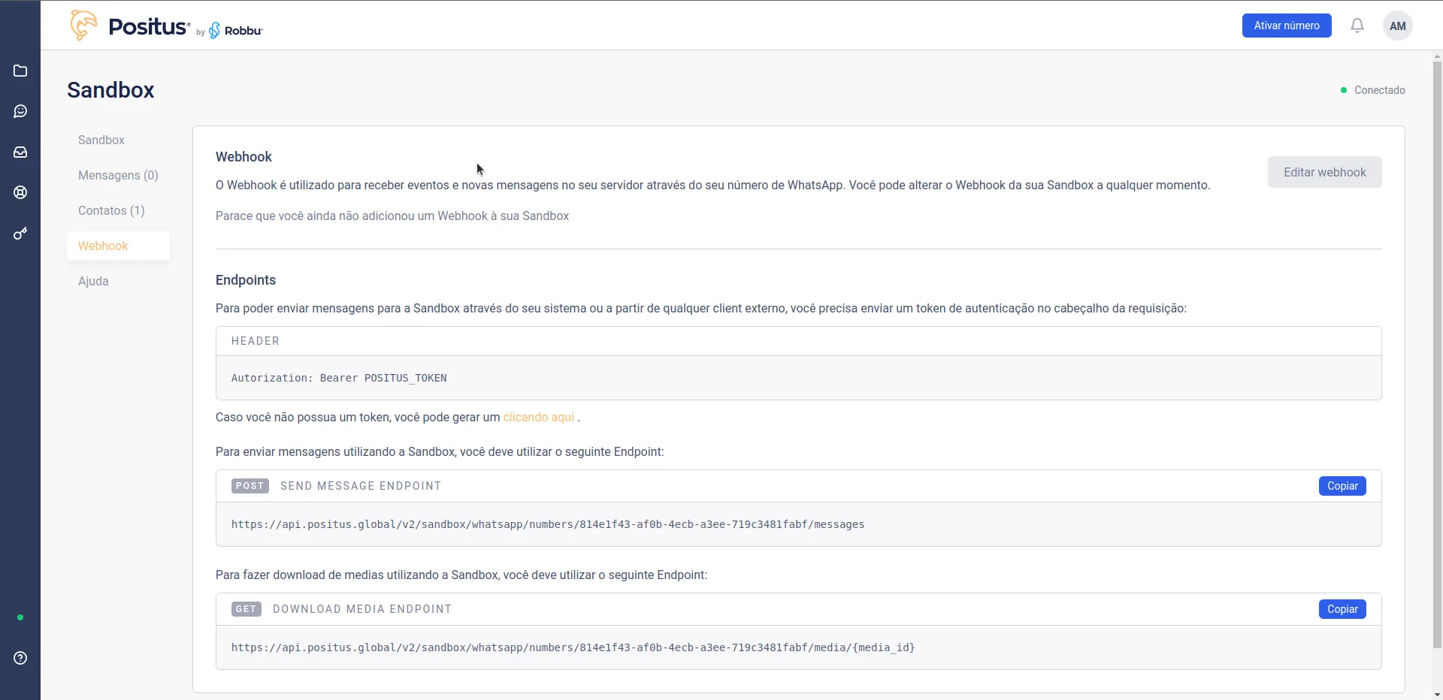Open the key icon in sidebar
Image resolution: width=1443 pixels, height=700 pixels.
pos(20,233)
